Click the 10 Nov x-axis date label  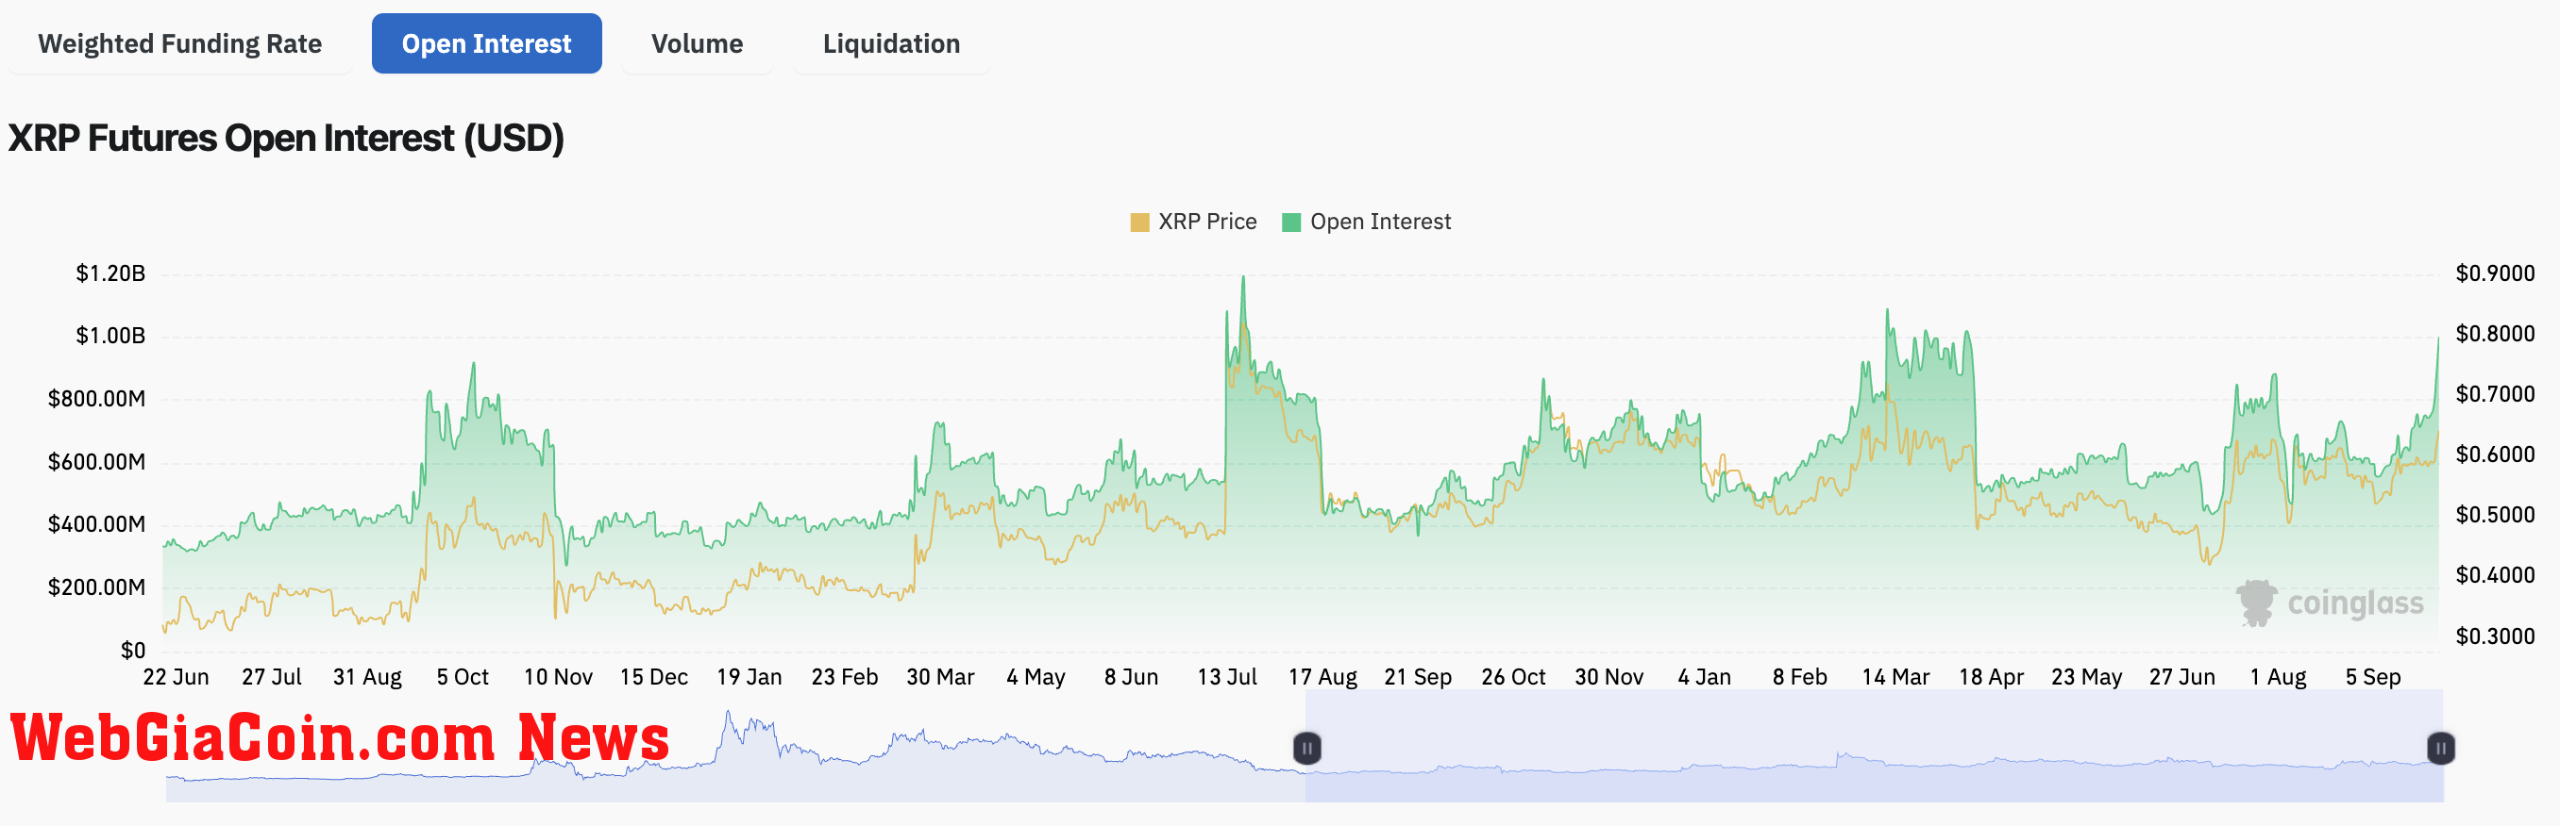tap(558, 677)
